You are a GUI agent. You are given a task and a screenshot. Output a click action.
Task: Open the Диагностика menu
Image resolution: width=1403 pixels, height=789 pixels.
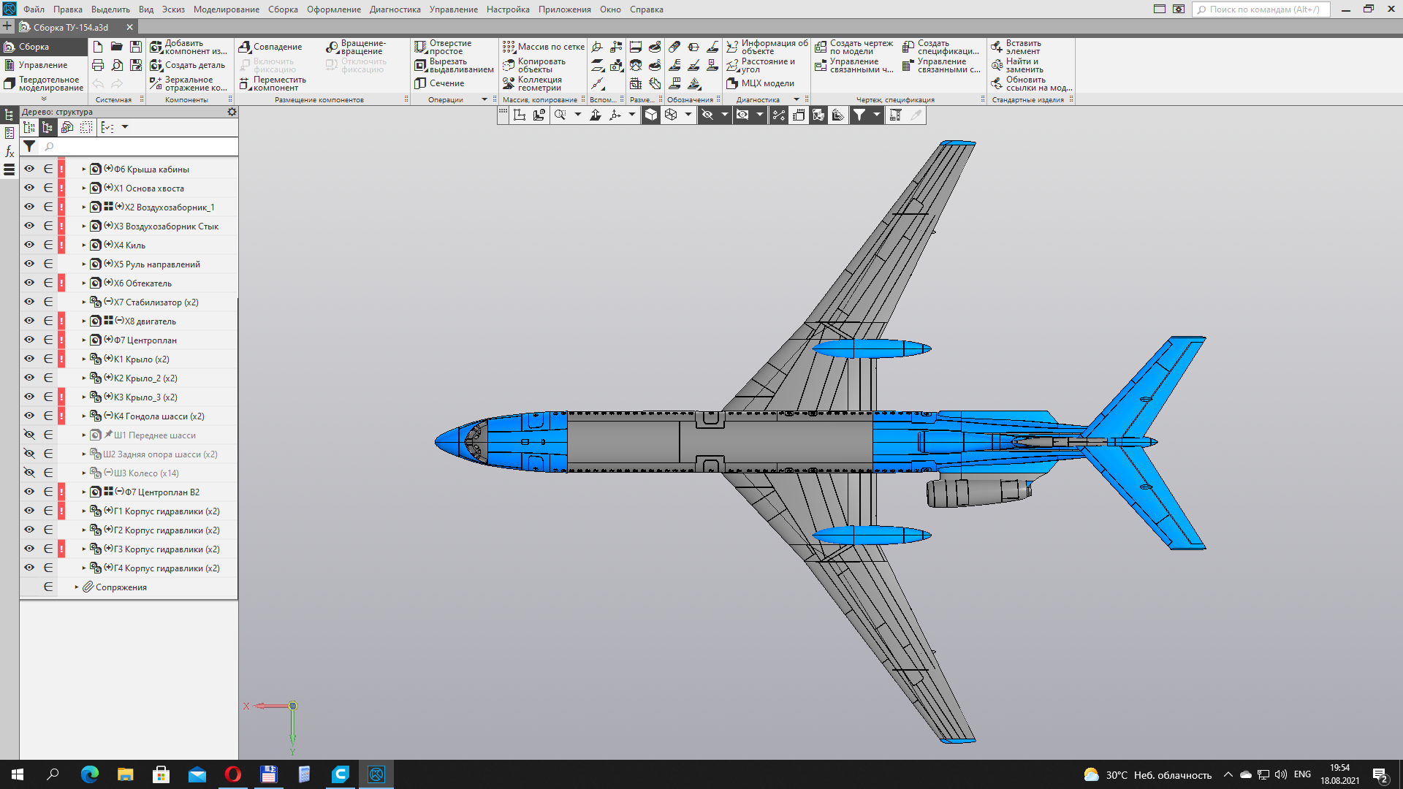point(395,9)
